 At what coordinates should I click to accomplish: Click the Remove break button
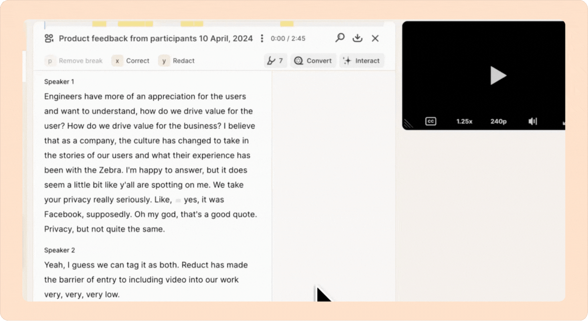pyautogui.click(x=74, y=61)
